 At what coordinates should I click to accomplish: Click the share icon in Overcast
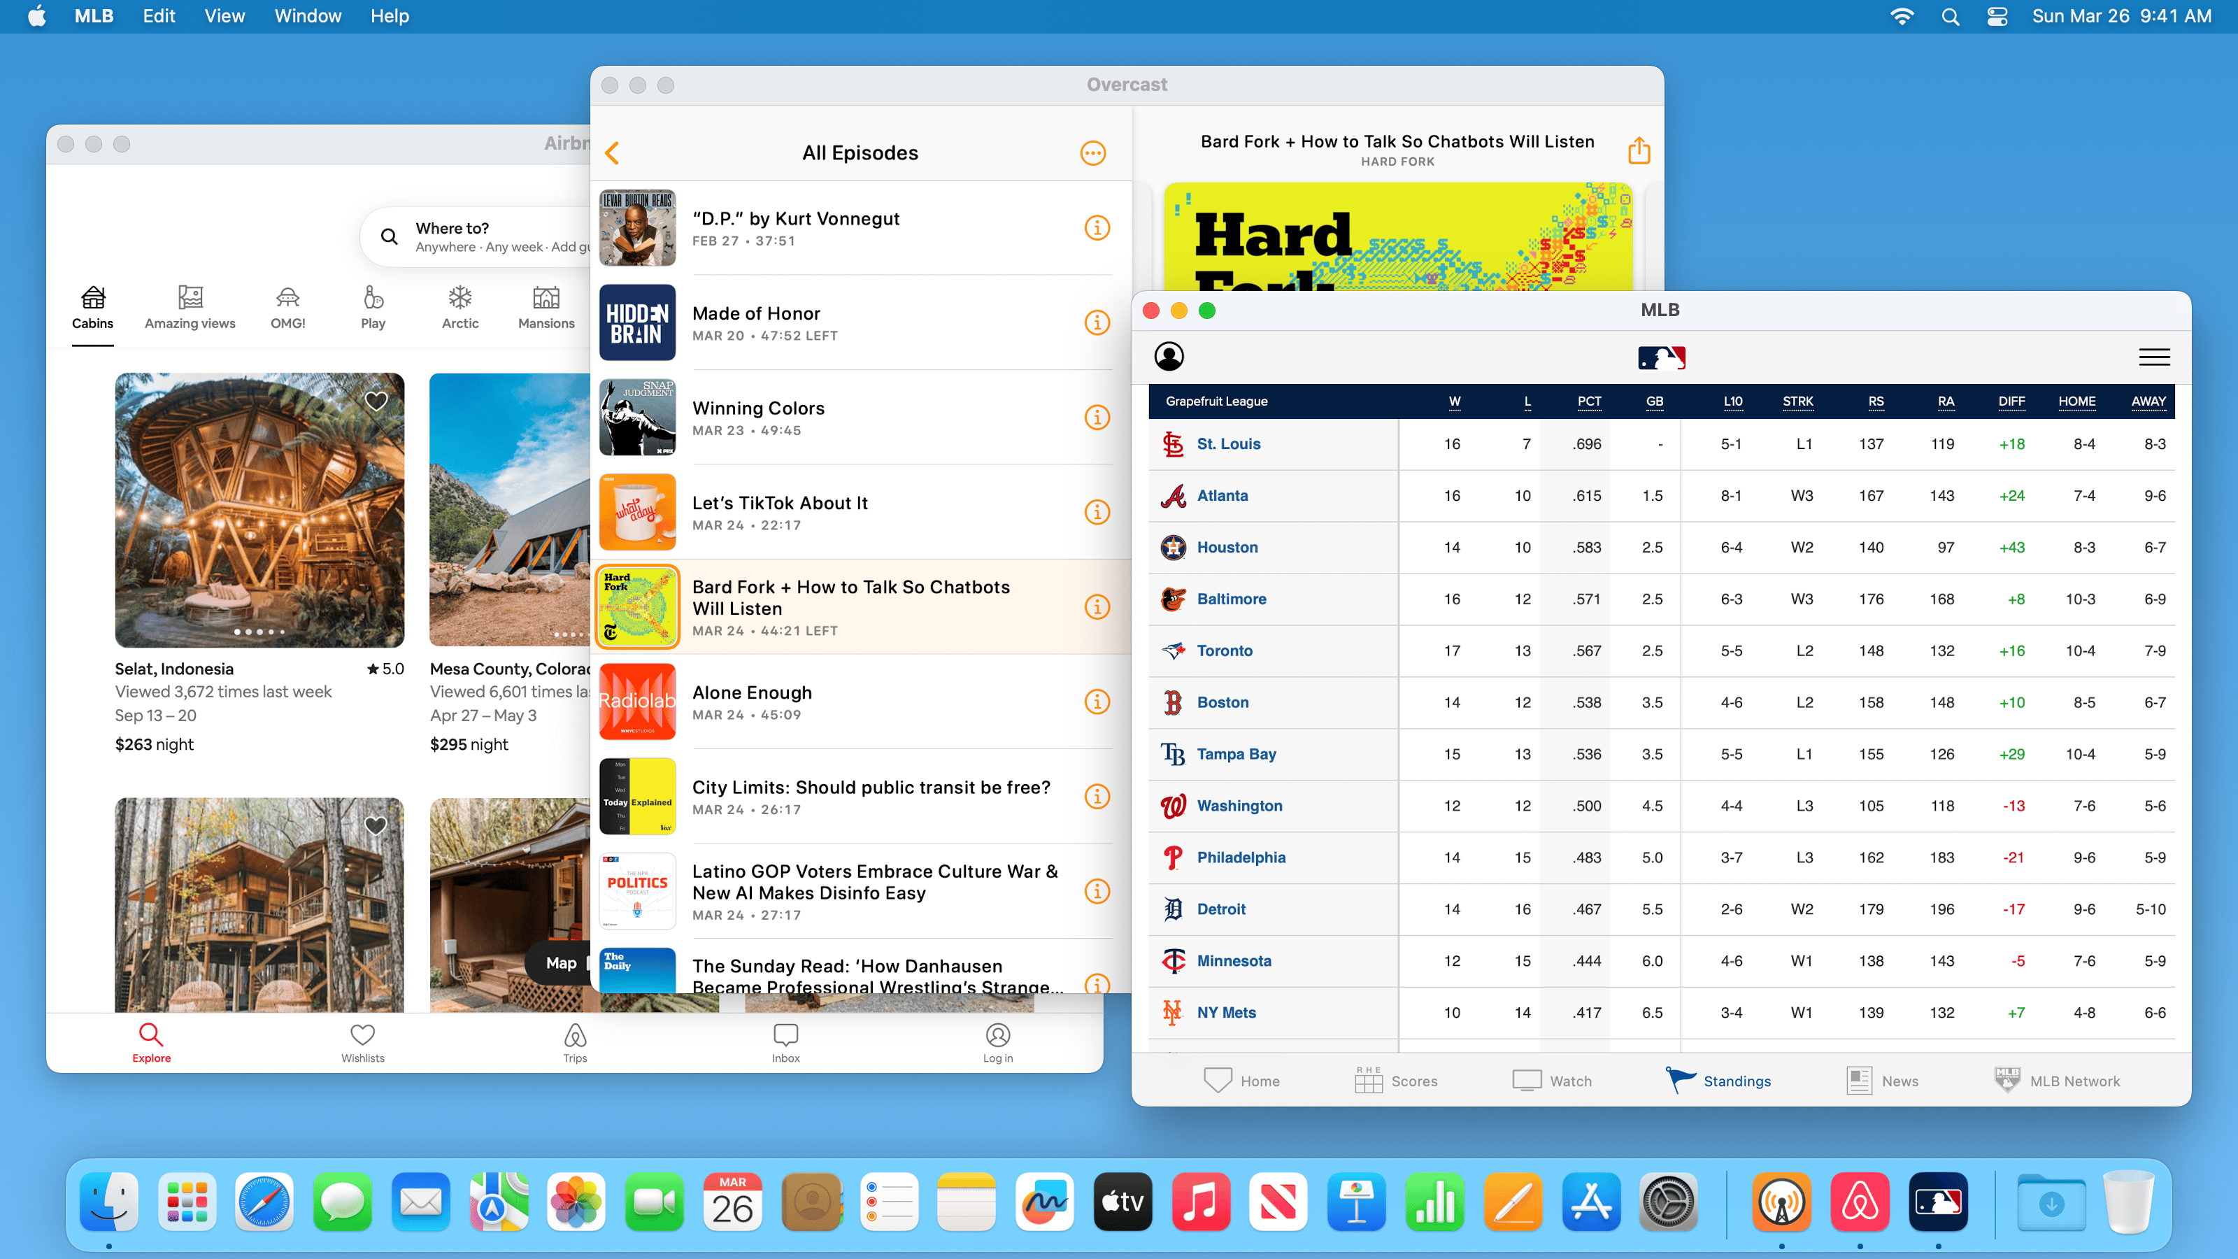coord(1639,150)
